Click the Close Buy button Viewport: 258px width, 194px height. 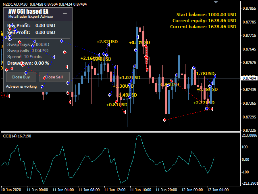(21, 77)
